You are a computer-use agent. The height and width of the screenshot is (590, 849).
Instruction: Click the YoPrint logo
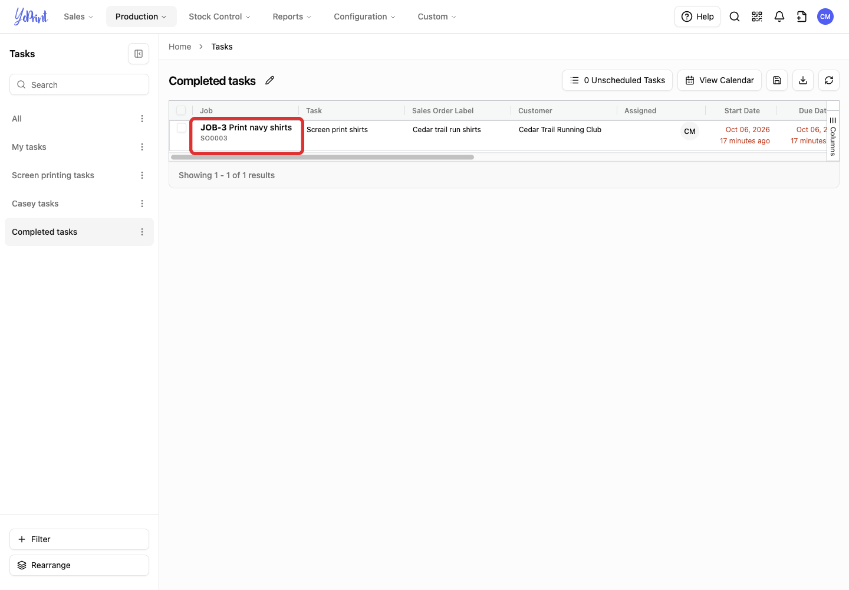coord(31,17)
